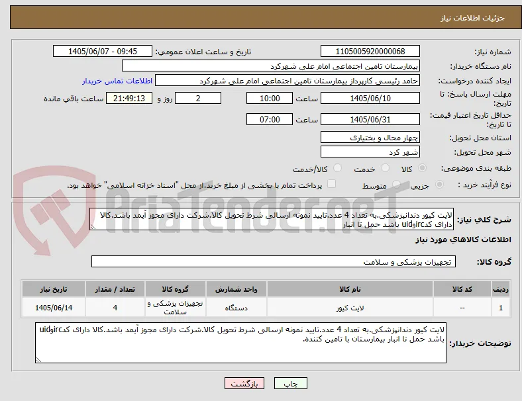The height and width of the screenshot is (401, 522).
Task: Click the تاریخ نیاز column header
Action: click(x=54, y=289)
